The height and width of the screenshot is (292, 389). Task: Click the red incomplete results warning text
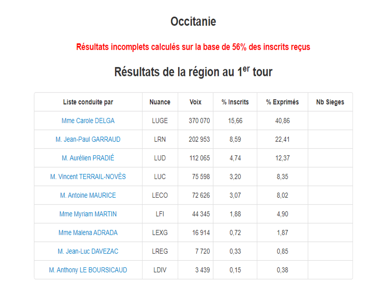pos(193,47)
